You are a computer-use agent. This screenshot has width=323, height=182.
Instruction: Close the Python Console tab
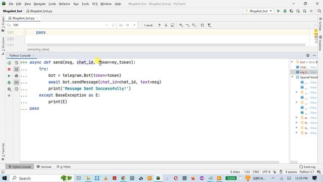[x=33, y=56]
